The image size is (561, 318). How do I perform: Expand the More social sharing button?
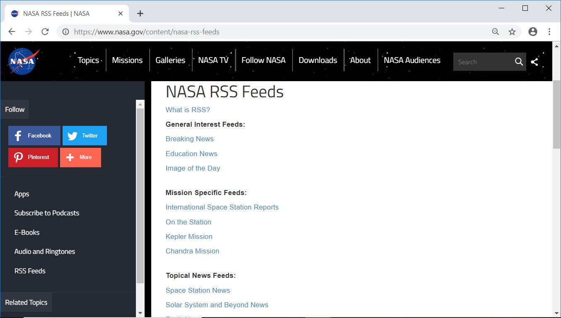click(80, 157)
